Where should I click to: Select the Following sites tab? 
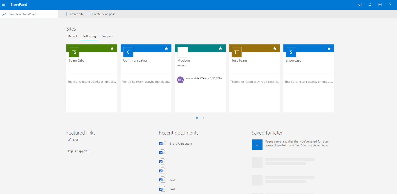click(89, 36)
